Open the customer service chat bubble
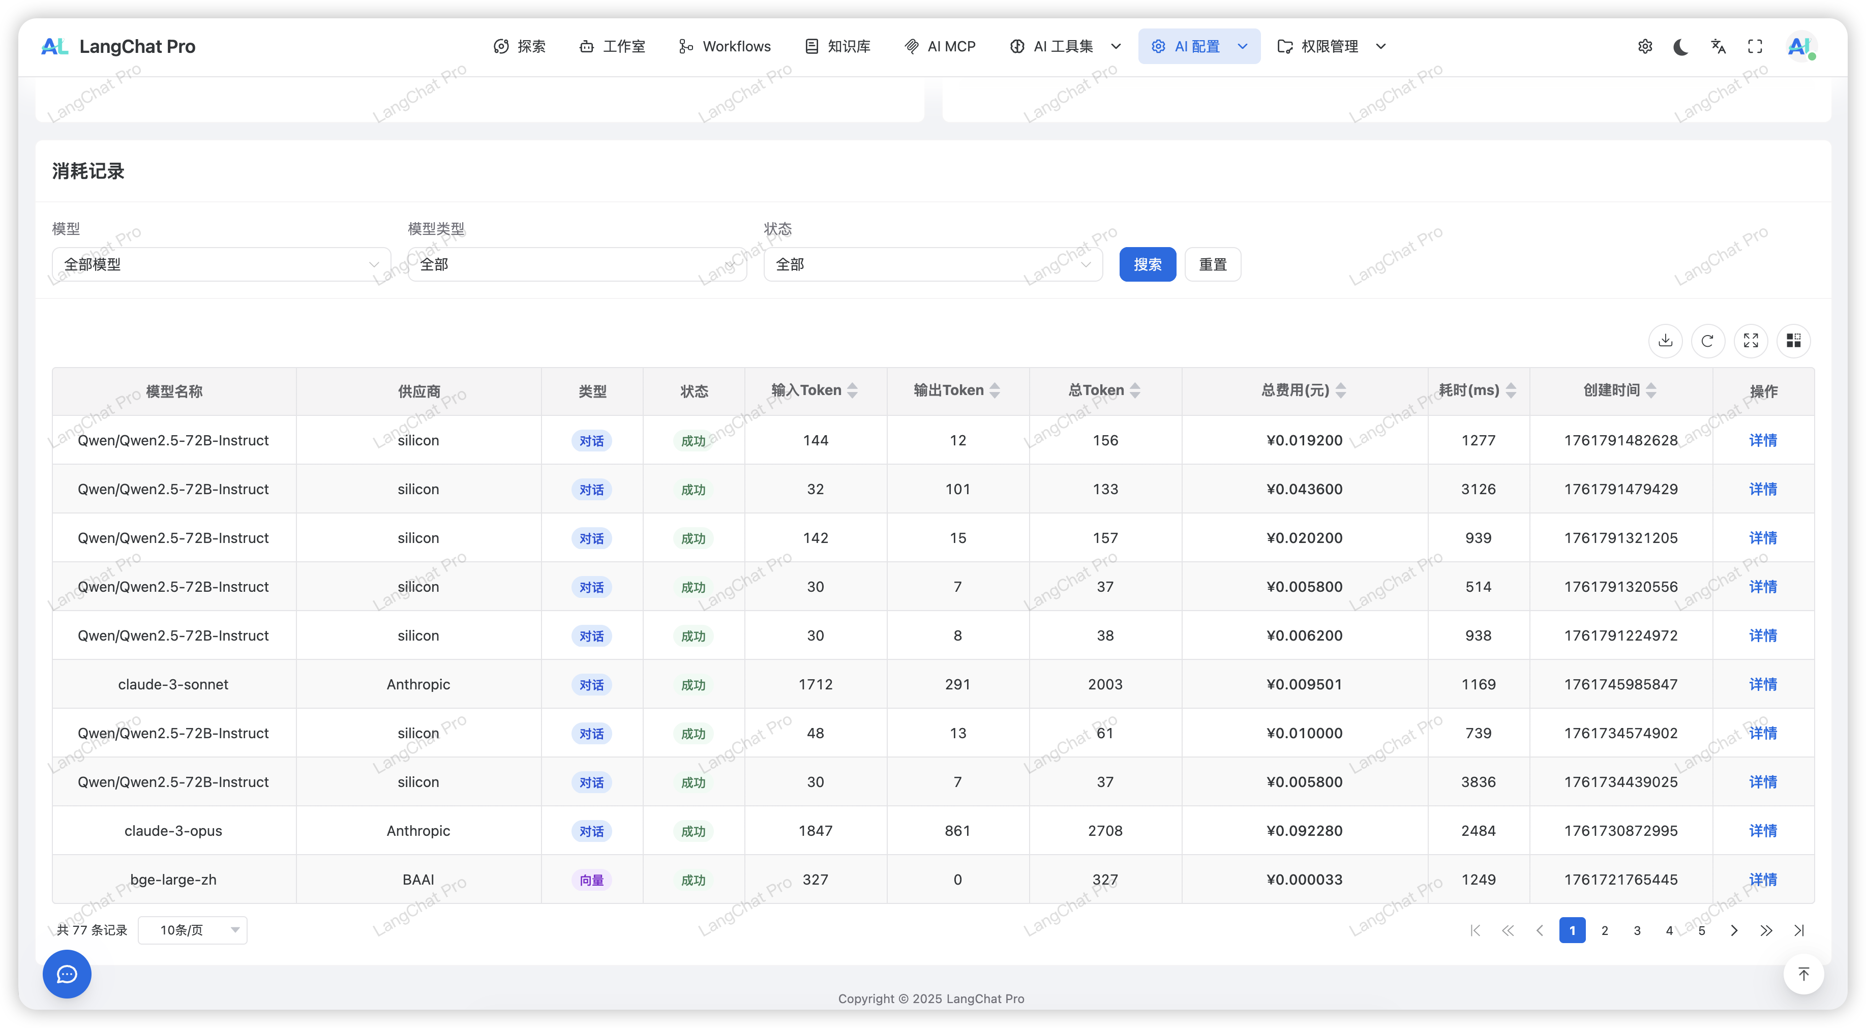1866x1028 pixels. (x=67, y=975)
